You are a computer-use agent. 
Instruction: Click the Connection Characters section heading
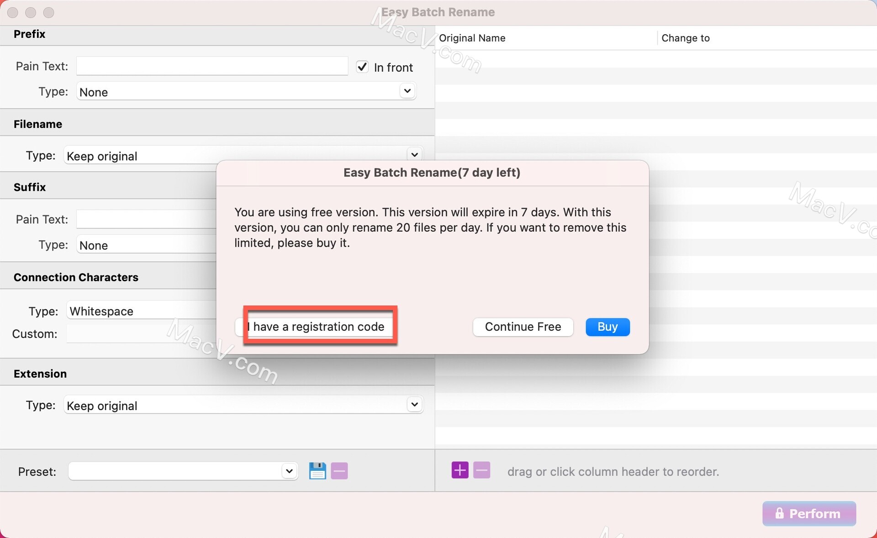pos(76,277)
